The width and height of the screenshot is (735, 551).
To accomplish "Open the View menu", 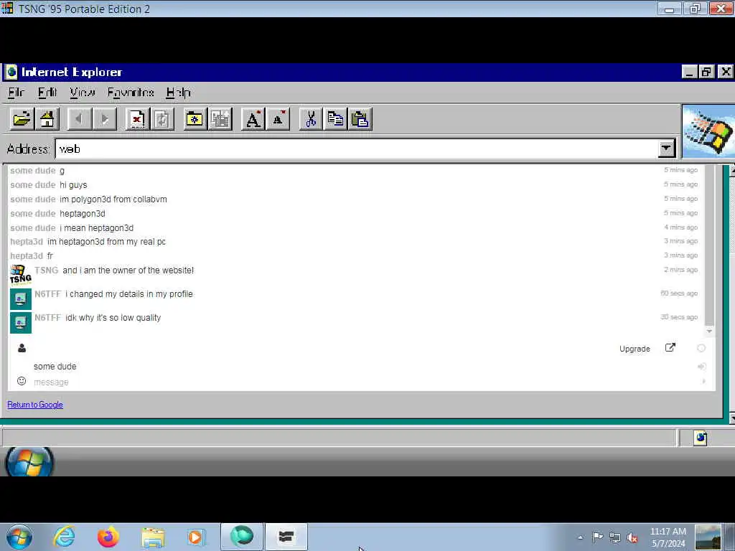I will (x=83, y=93).
